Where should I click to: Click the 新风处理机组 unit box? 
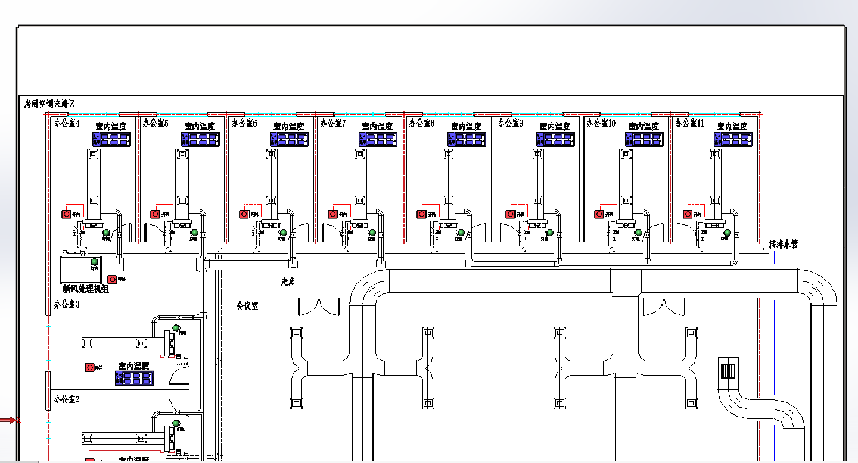coord(82,270)
